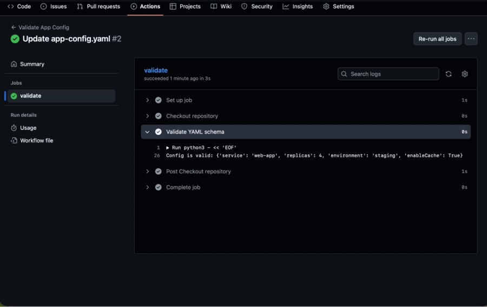Click the Complete job step name
487x307 pixels.
[x=183, y=187]
